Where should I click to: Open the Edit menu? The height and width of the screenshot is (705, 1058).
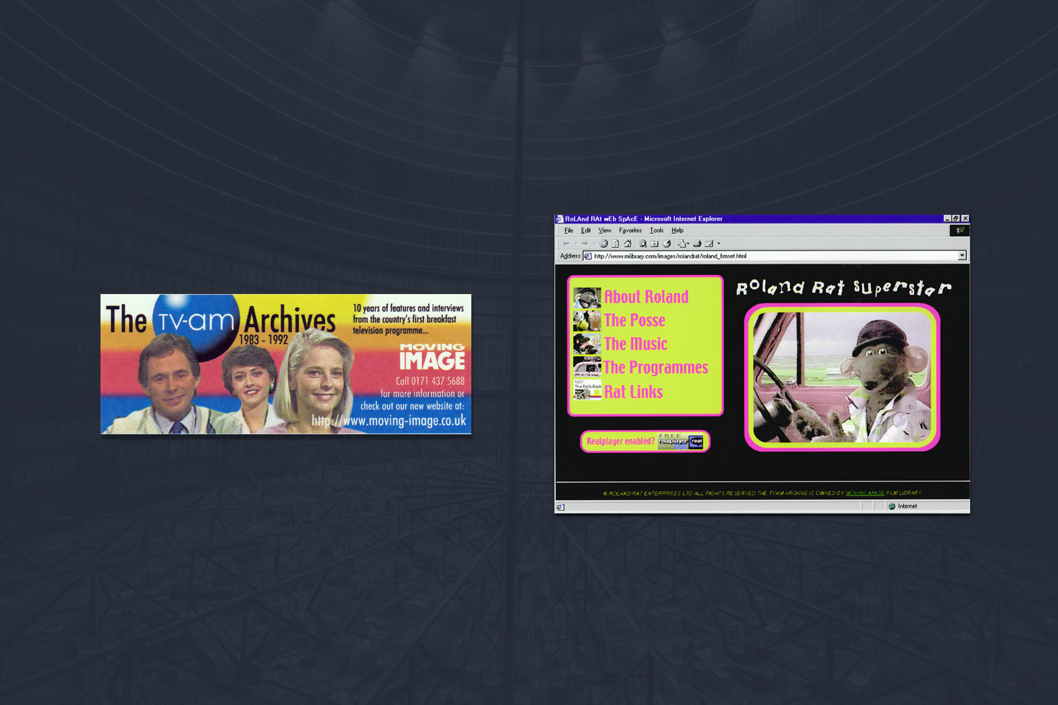[x=586, y=231]
